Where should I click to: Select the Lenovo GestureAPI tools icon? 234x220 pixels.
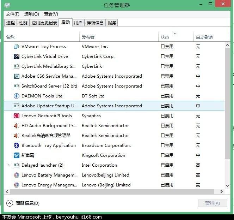16,116
